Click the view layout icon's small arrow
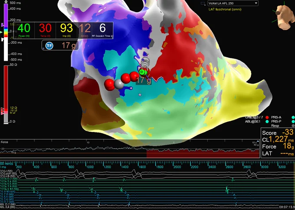This screenshot has width=295, height=210. 205,5
